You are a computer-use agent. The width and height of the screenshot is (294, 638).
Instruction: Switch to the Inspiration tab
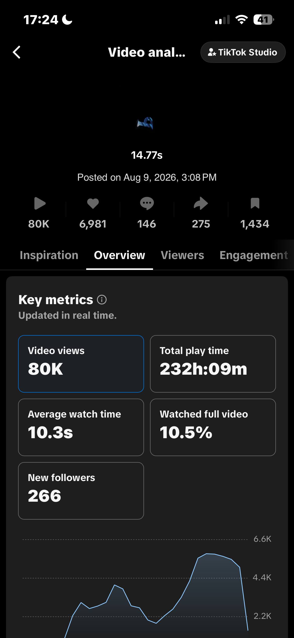[x=49, y=255]
